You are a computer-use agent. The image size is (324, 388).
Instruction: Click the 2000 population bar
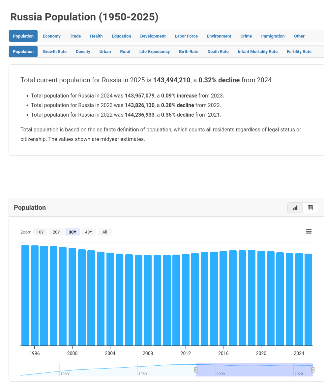click(x=72, y=297)
